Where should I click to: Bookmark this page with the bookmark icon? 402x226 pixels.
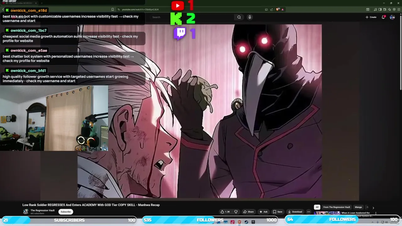[112, 9]
